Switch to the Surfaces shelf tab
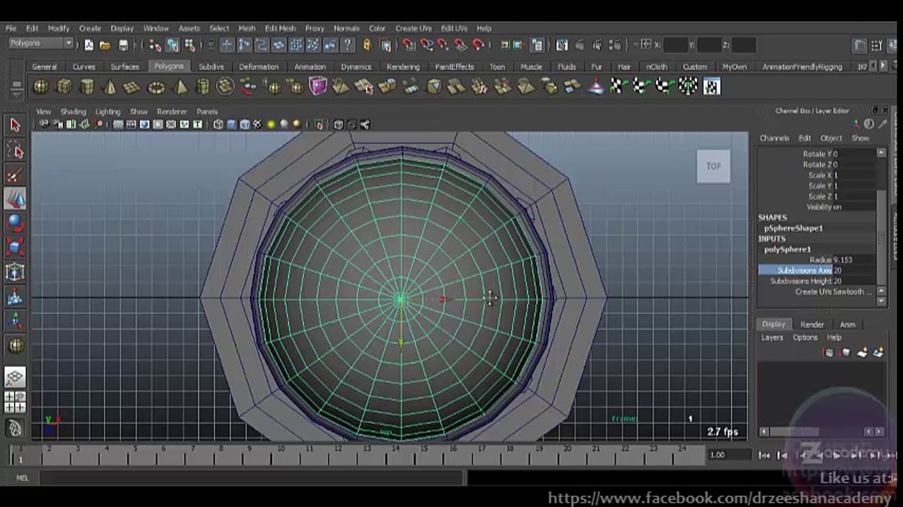This screenshot has height=507, width=903. (x=125, y=67)
